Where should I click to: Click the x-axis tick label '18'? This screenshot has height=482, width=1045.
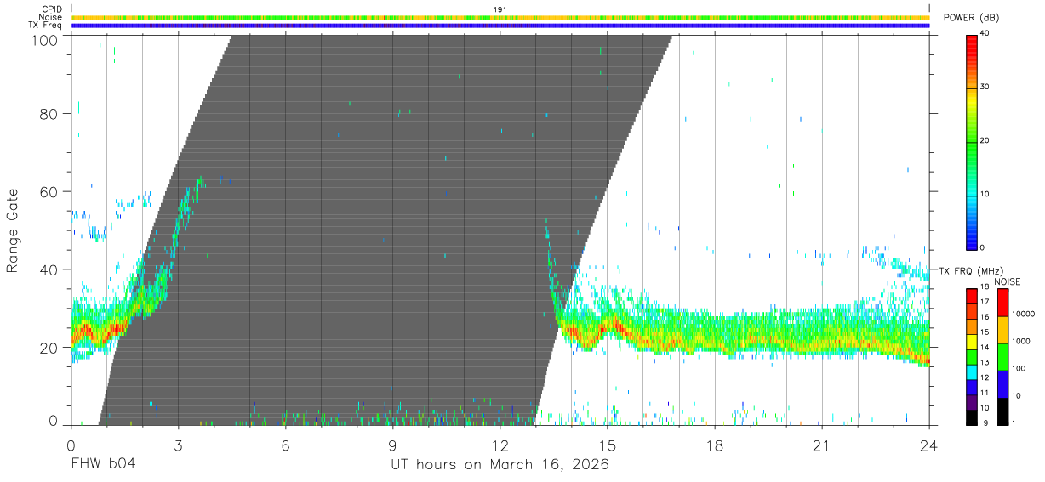point(714,445)
